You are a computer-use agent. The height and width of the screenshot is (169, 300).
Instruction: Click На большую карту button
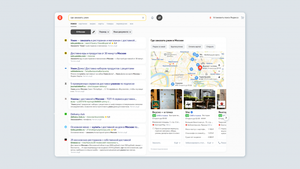coord(212,55)
